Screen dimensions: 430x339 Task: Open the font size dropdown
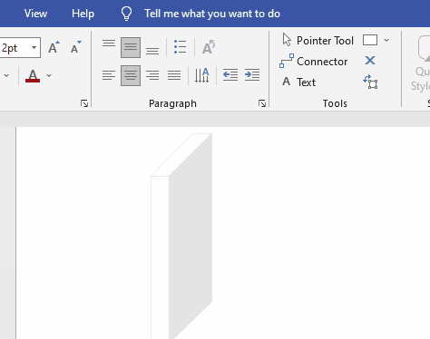(x=34, y=47)
